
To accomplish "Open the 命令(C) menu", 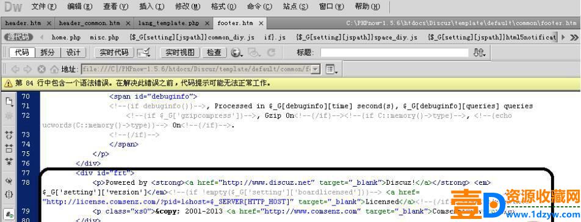I will pos(259,7).
